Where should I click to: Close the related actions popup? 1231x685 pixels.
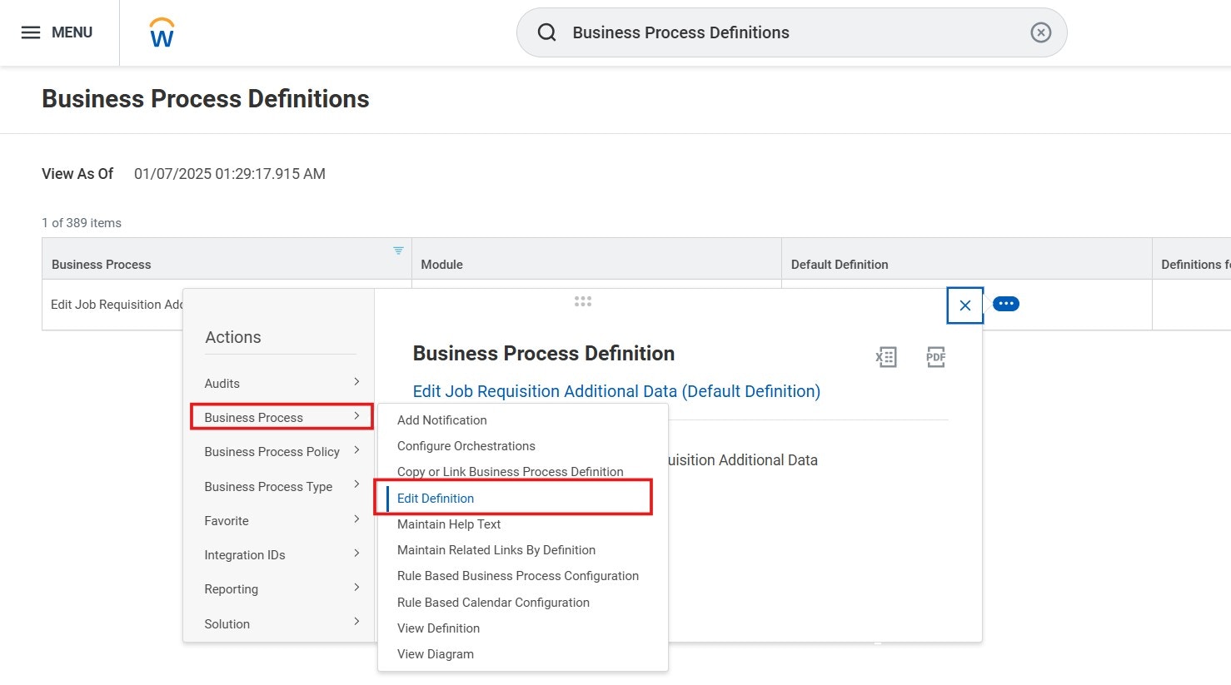(x=964, y=305)
